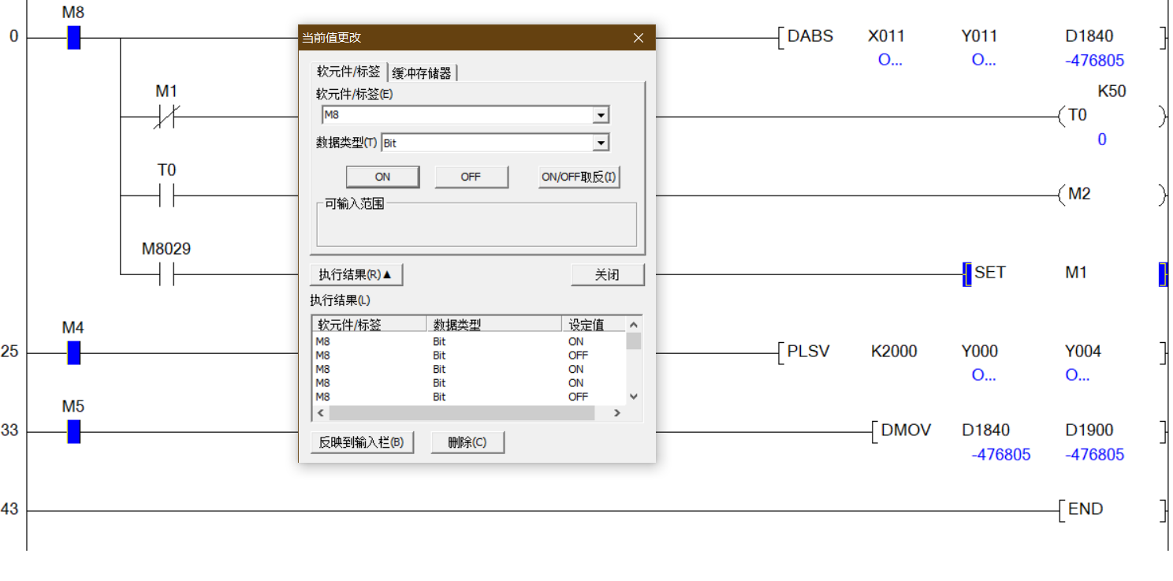Click the M8 contact on rung 0
1173x581 pixels.
pyautogui.click(x=73, y=37)
